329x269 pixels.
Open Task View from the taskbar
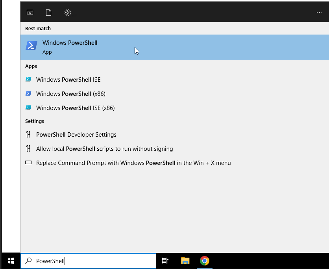pos(165,261)
